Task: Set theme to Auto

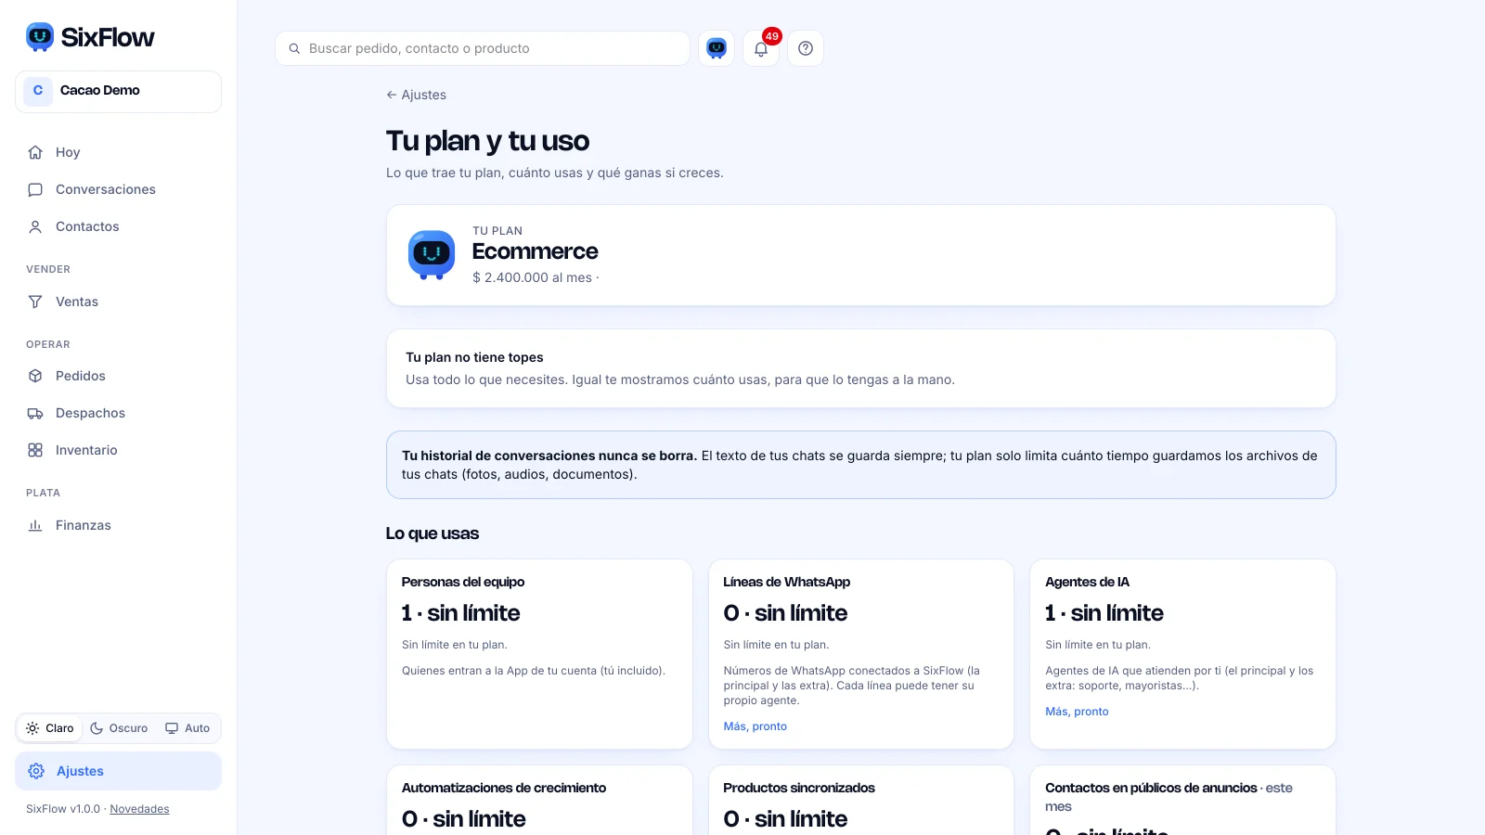Action: click(x=187, y=728)
